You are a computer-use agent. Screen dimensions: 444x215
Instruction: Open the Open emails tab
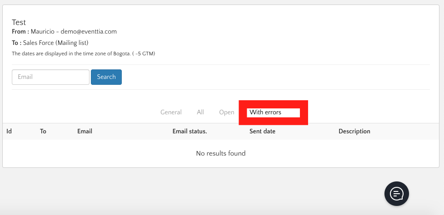coord(226,112)
